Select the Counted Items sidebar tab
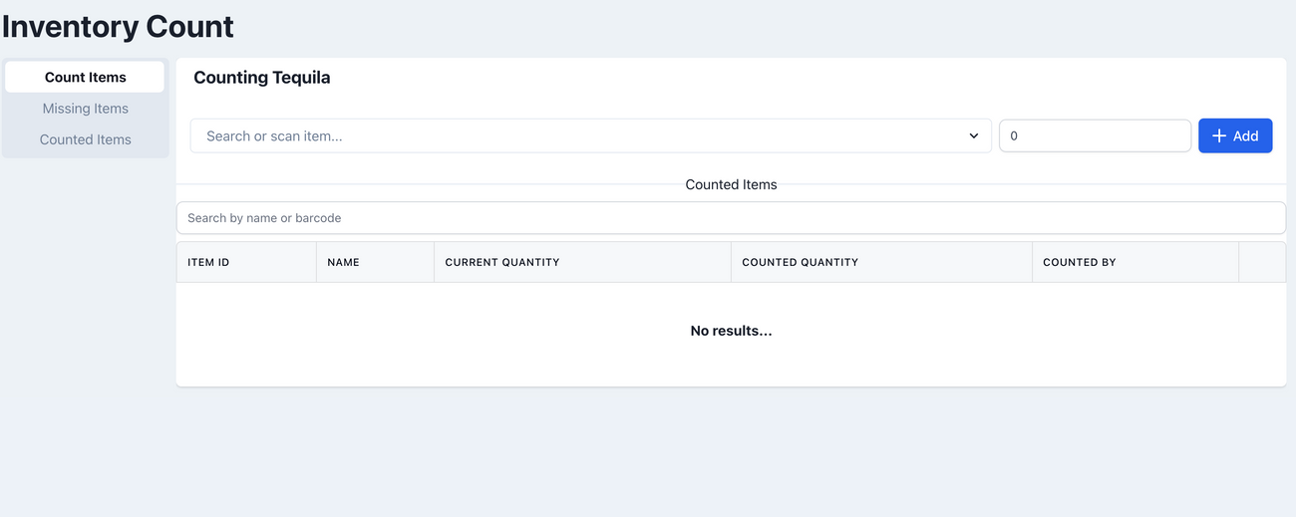This screenshot has height=517, width=1296. (x=86, y=139)
